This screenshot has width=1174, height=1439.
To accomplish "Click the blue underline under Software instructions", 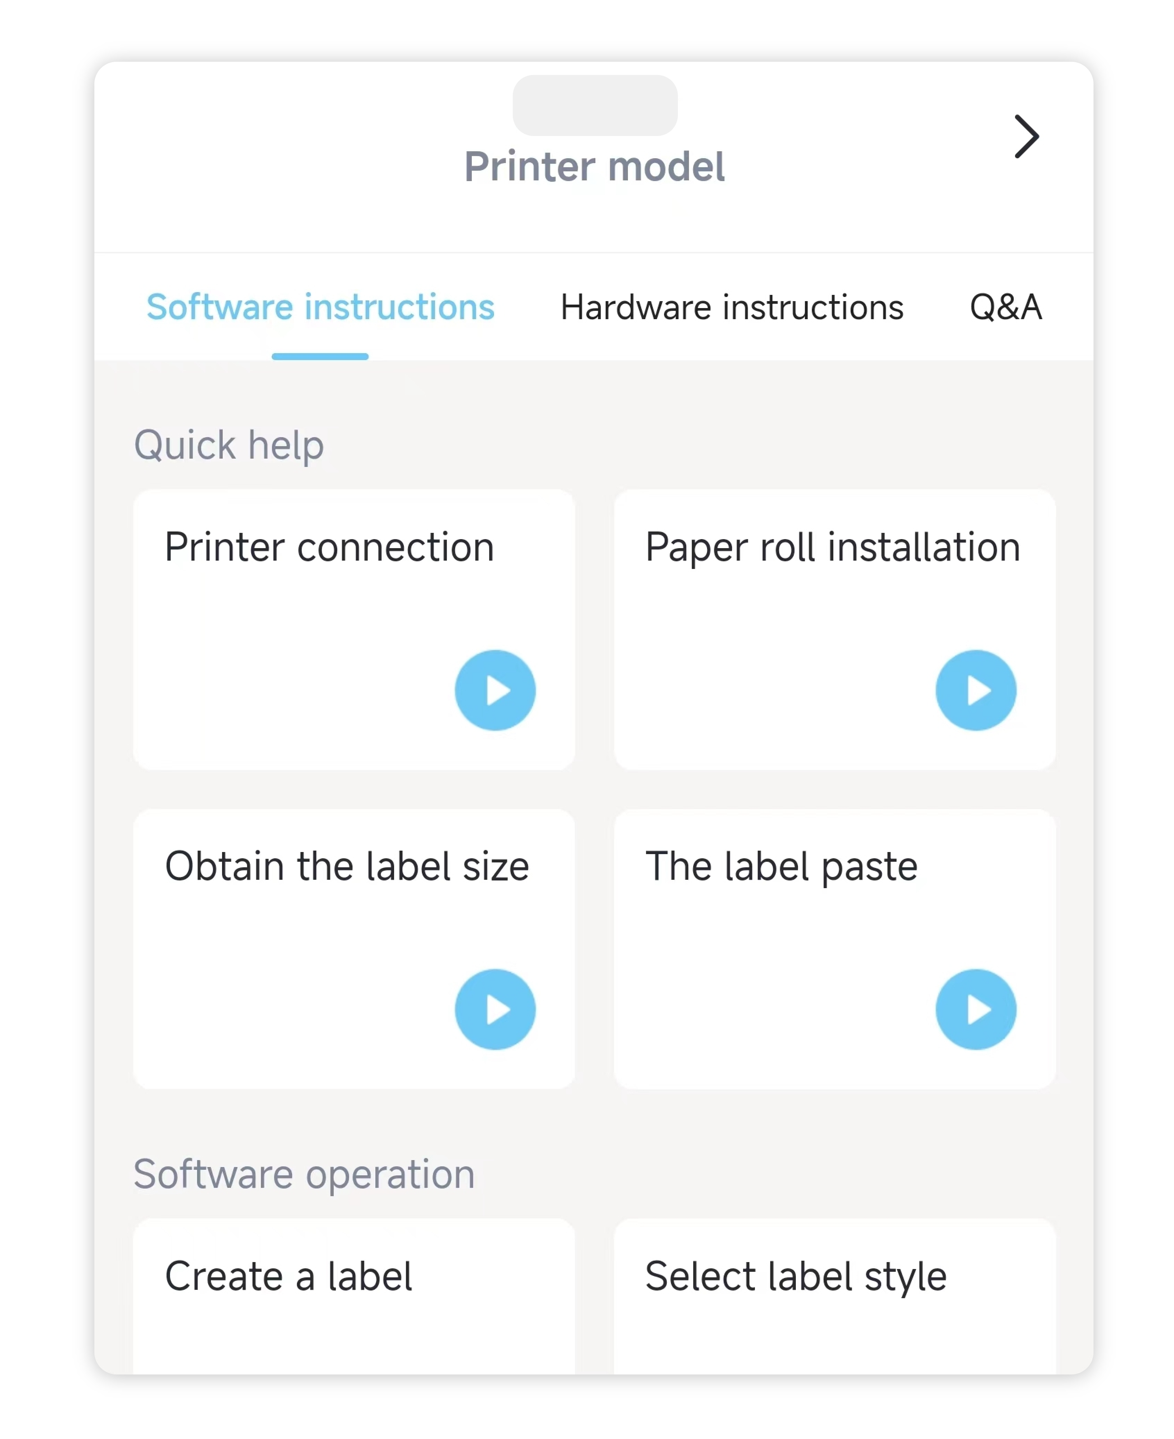I will pyautogui.click(x=320, y=356).
